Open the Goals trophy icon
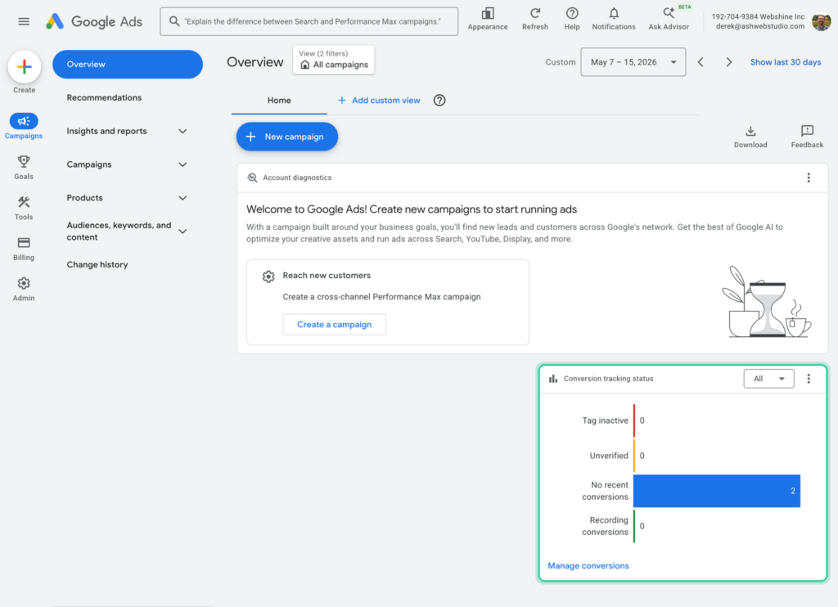 24,161
